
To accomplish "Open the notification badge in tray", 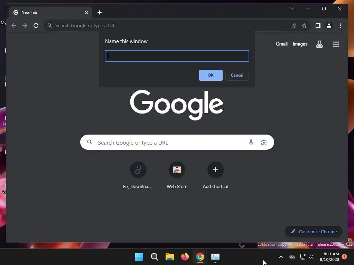I will (344, 257).
